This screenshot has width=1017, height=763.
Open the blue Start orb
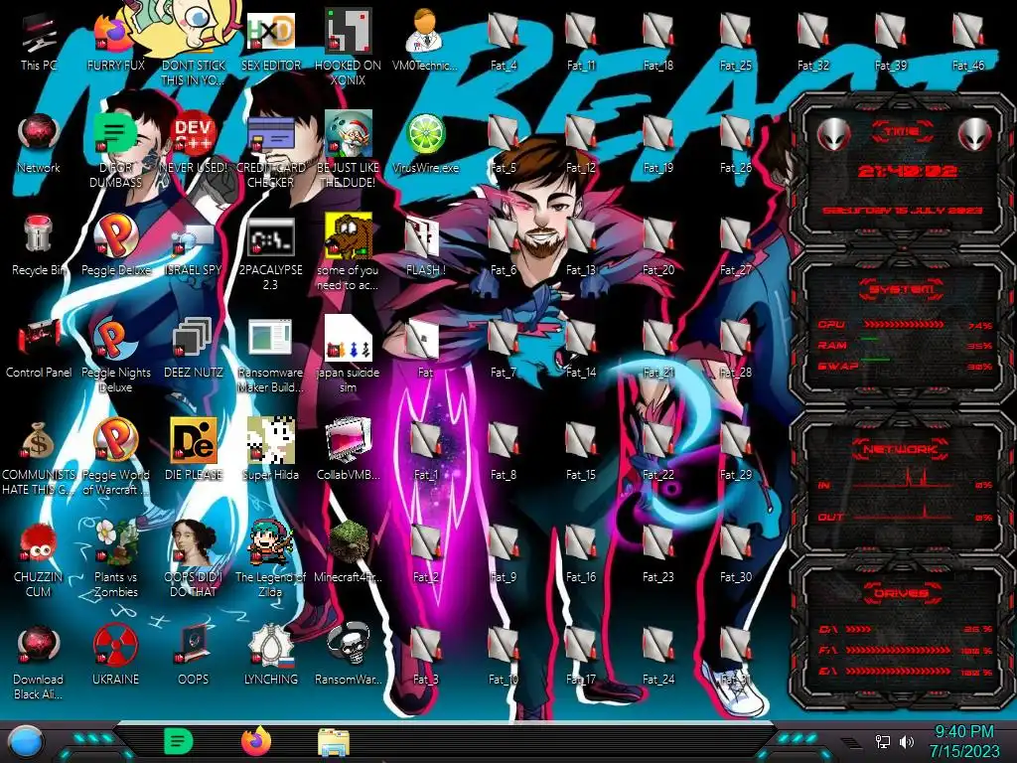pyautogui.click(x=26, y=743)
